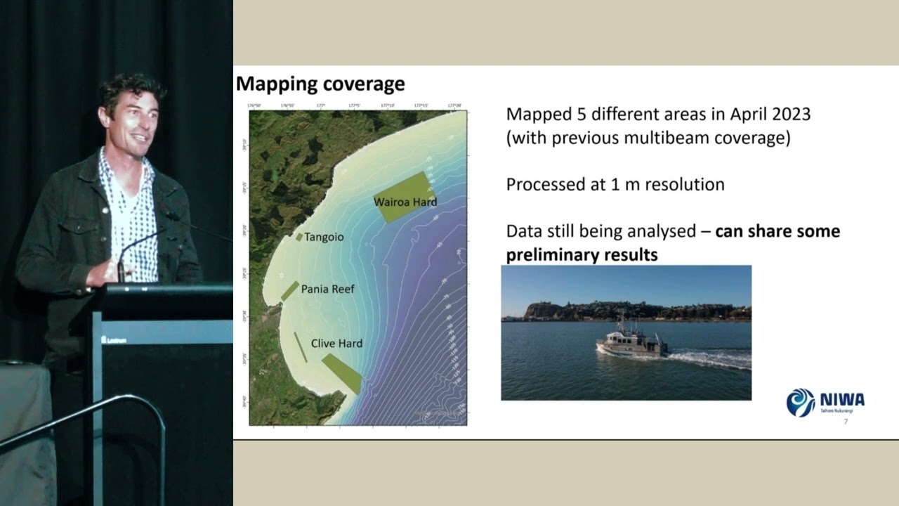Image resolution: width=899 pixels, height=506 pixels.
Task: Click the green Wairoa Hard survey polygon
Action: (405, 197)
